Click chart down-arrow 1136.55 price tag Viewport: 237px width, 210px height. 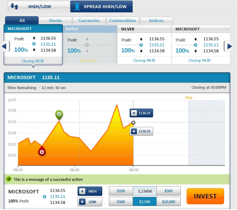[x=141, y=131]
